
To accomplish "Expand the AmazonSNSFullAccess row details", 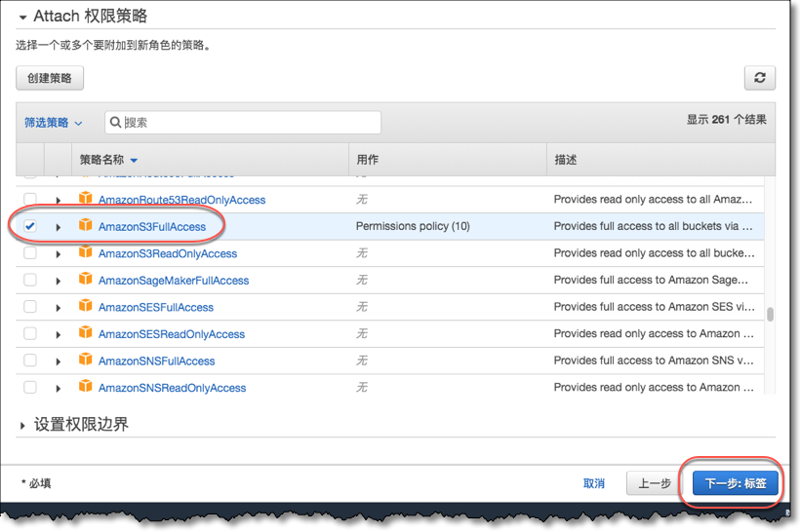I will 59,361.
